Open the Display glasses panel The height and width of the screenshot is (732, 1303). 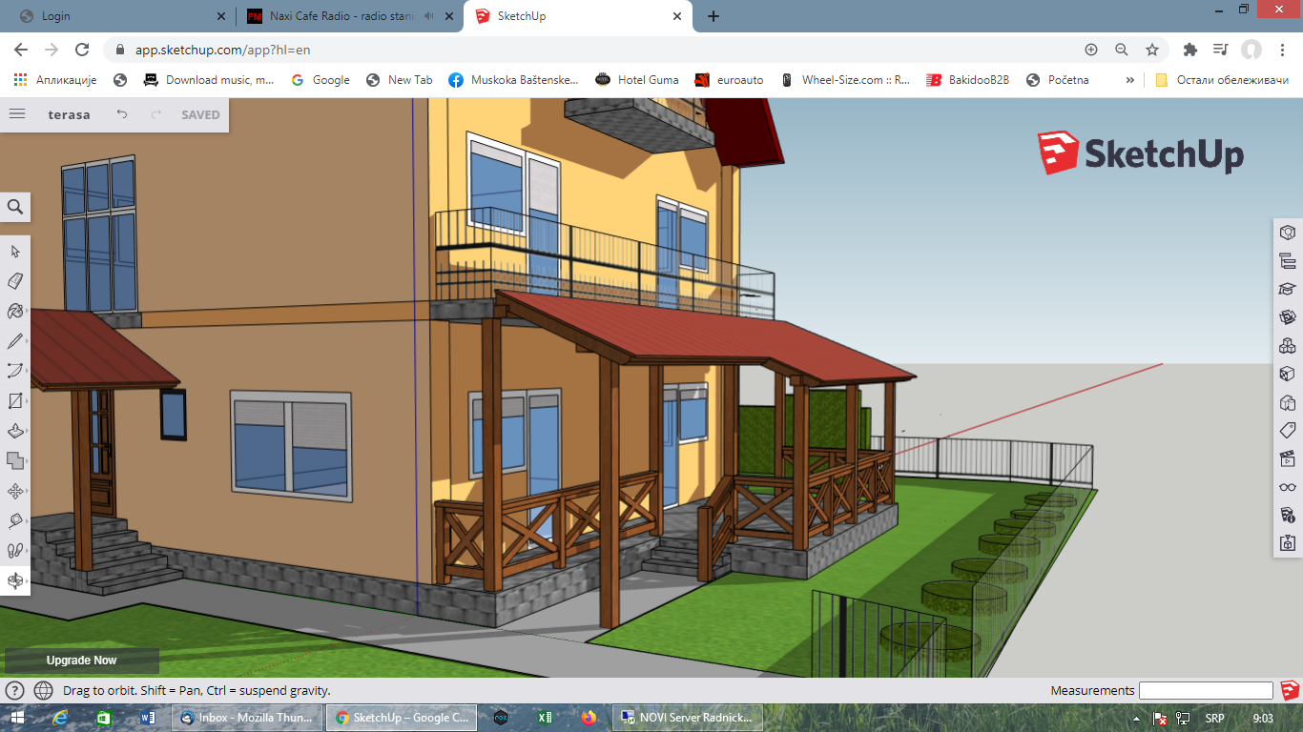[1288, 487]
